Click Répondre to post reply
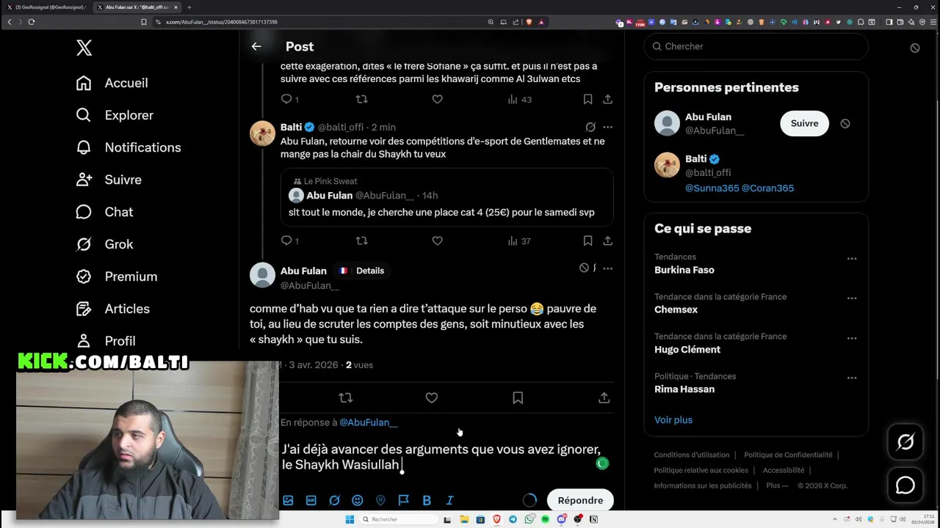This screenshot has width=940, height=528. click(580, 500)
